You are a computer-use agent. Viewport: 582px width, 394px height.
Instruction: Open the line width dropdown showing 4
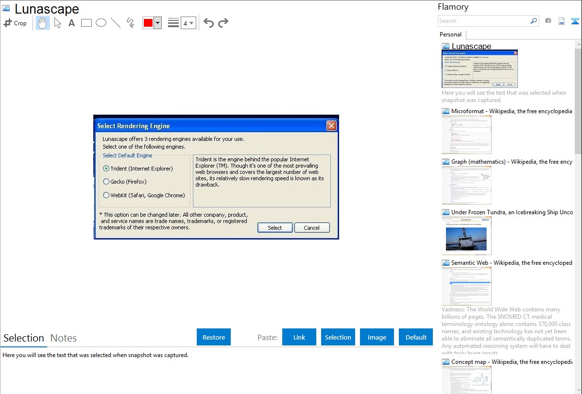pyautogui.click(x=188, y=23)
